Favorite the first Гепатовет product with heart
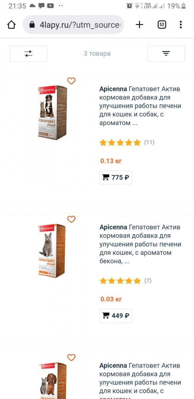Viewport: 194px width, 399px height. (71, 81)
